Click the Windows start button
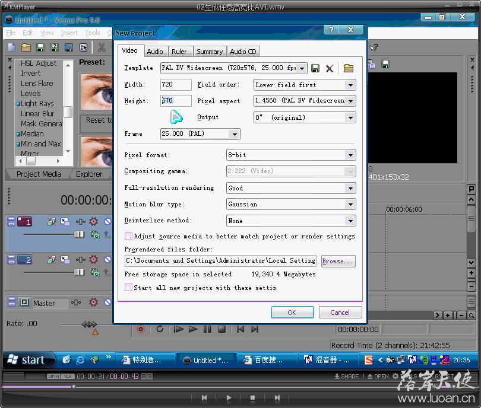The height and width of the screenshot is (408, 481). pos(29,360)
